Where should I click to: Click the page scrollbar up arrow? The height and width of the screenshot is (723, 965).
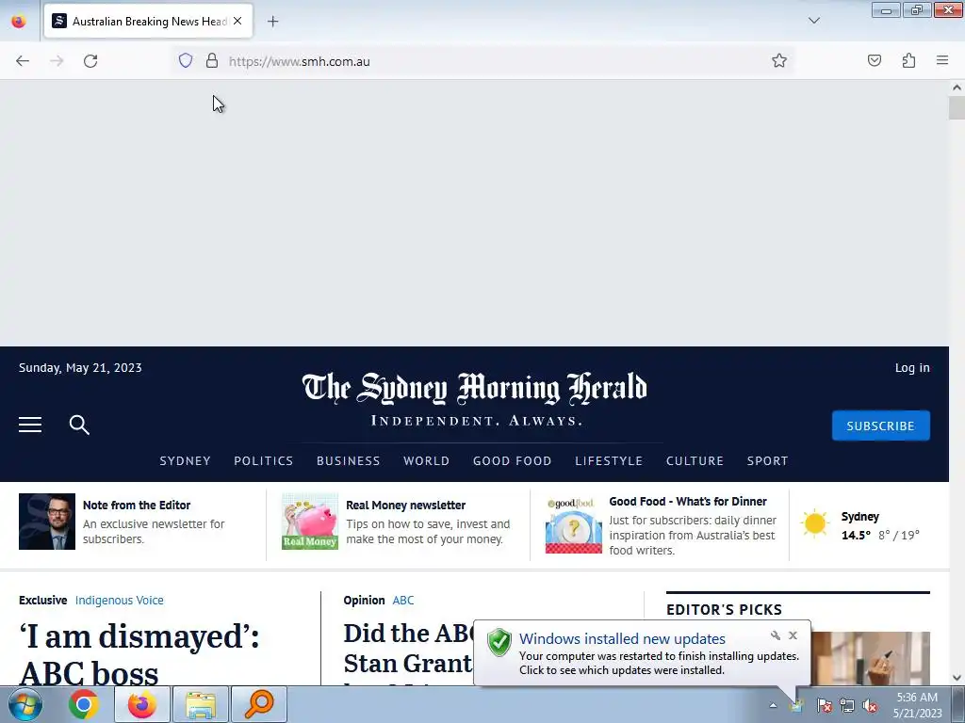(957, 88)
